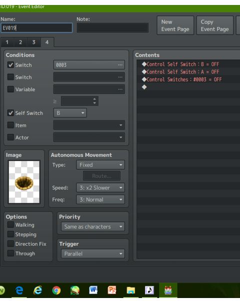The height and width of the screenshot is (301, 240).
Task: Launch Internet Explorer from the taskbar
Action: pos(37,290)
